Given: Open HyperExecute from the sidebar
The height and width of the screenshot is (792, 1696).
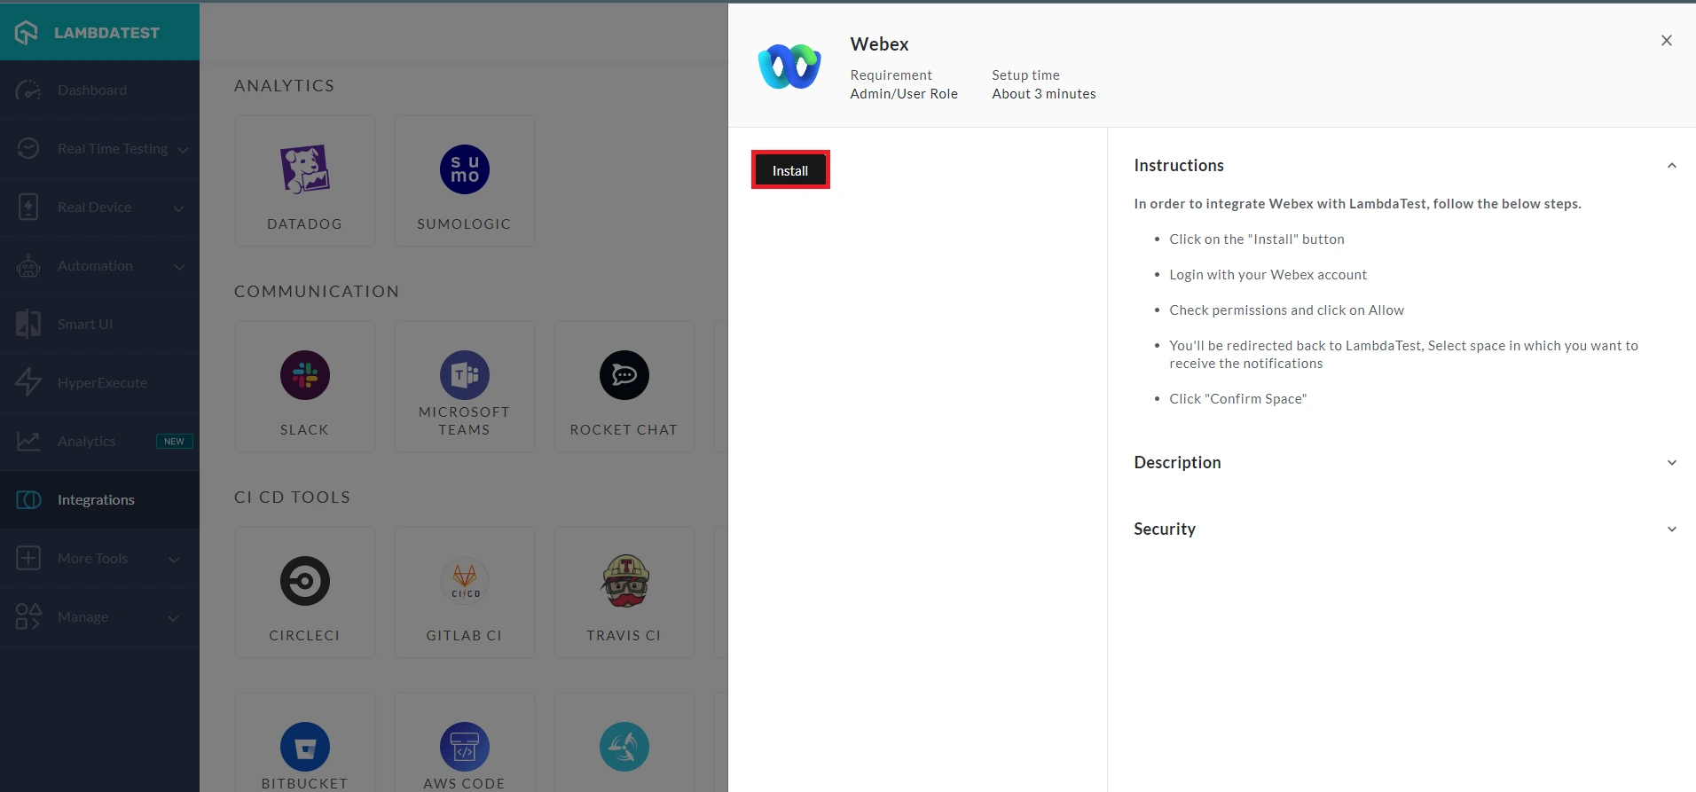Looking at the screenshot, I should pyautogui.click(x=102, y=383).
